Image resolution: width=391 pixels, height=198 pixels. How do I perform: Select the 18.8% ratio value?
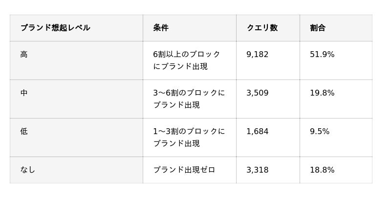click(322, 170)
